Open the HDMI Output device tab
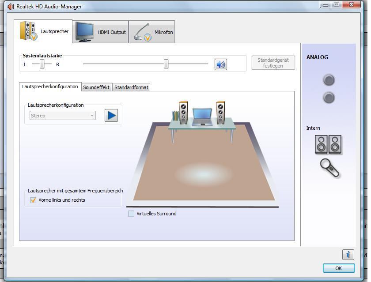The height and width of the screenshot is (282, 371). click(100, 32)
